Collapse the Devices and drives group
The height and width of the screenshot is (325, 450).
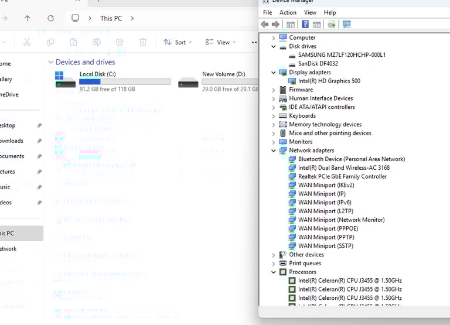(51, 62)
